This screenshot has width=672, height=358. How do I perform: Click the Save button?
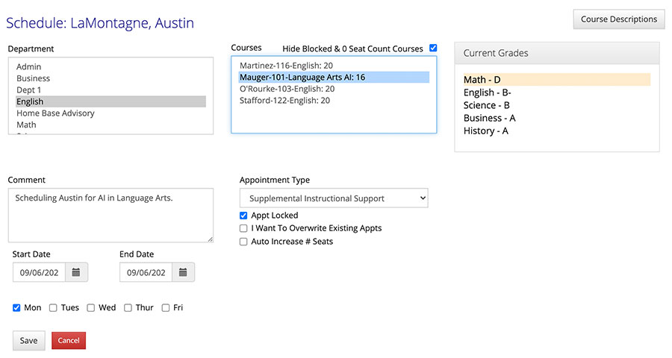coord(28,340)
